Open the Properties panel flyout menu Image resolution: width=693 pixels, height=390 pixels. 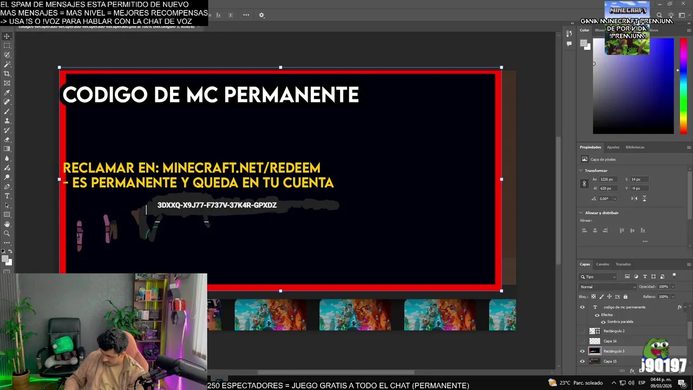click(x=689, y=147)
